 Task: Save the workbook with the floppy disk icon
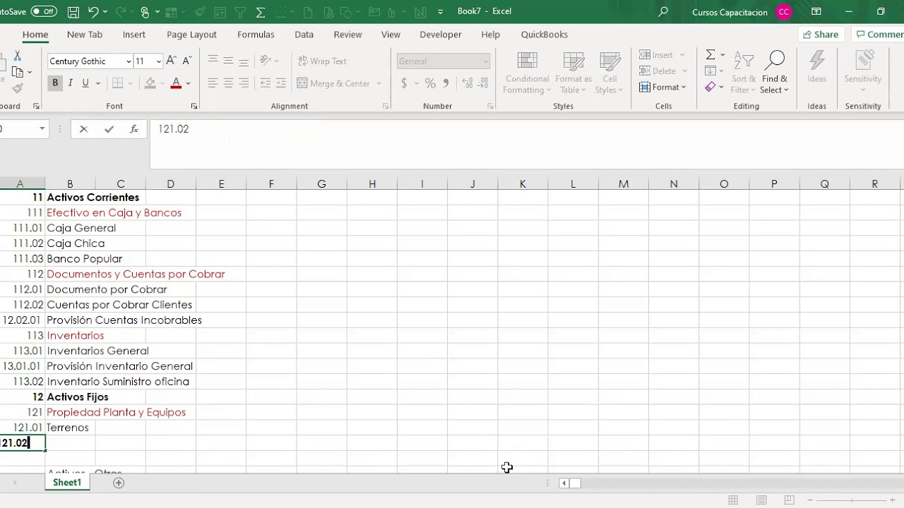pos(73,12)
